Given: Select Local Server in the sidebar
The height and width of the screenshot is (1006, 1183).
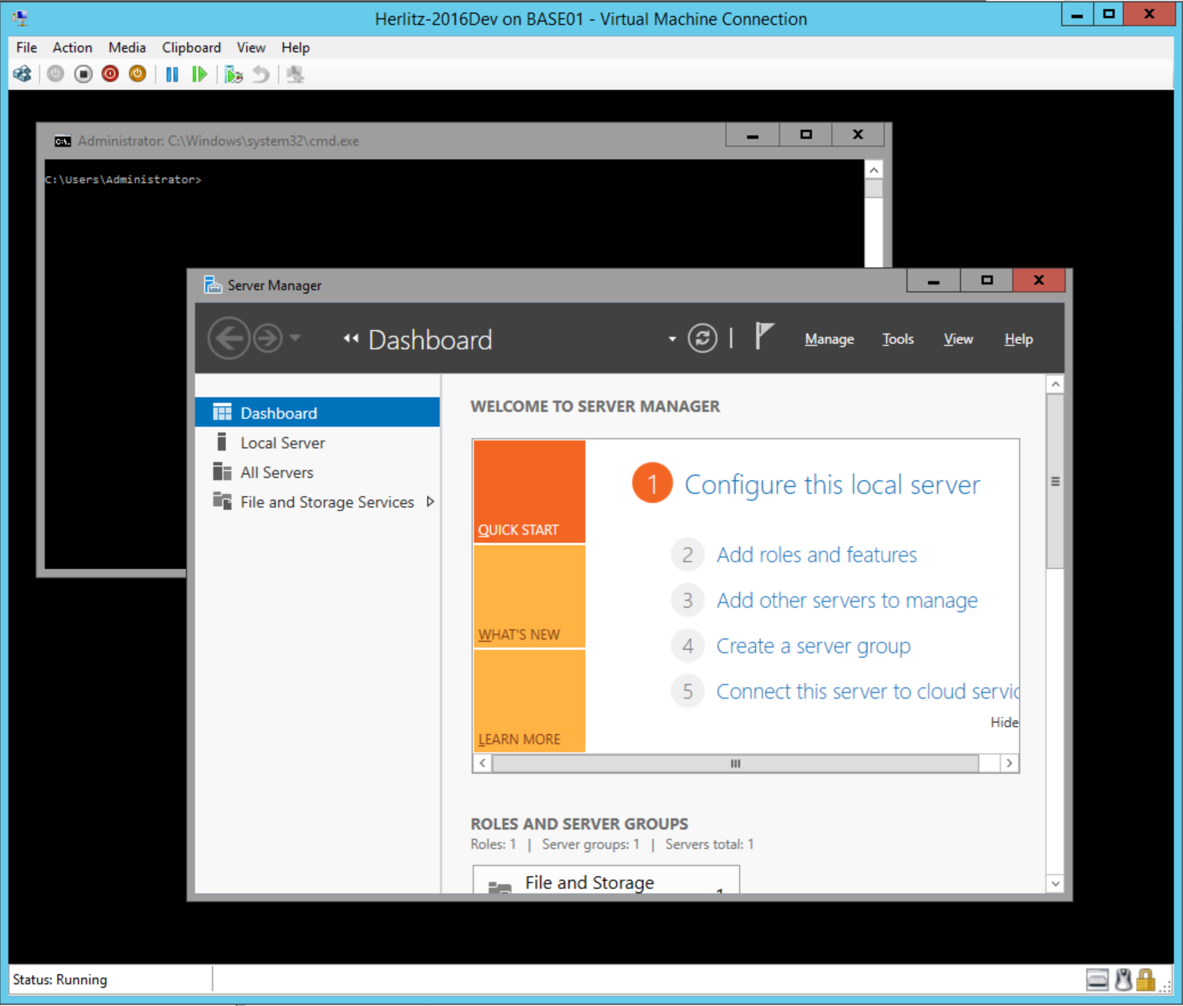Looking at the screenshot, I should coord(282,443).
